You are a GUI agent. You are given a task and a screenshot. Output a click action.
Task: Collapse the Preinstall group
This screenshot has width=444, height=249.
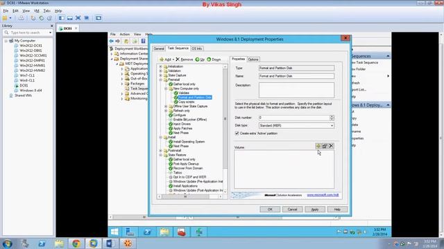[160, 80]
